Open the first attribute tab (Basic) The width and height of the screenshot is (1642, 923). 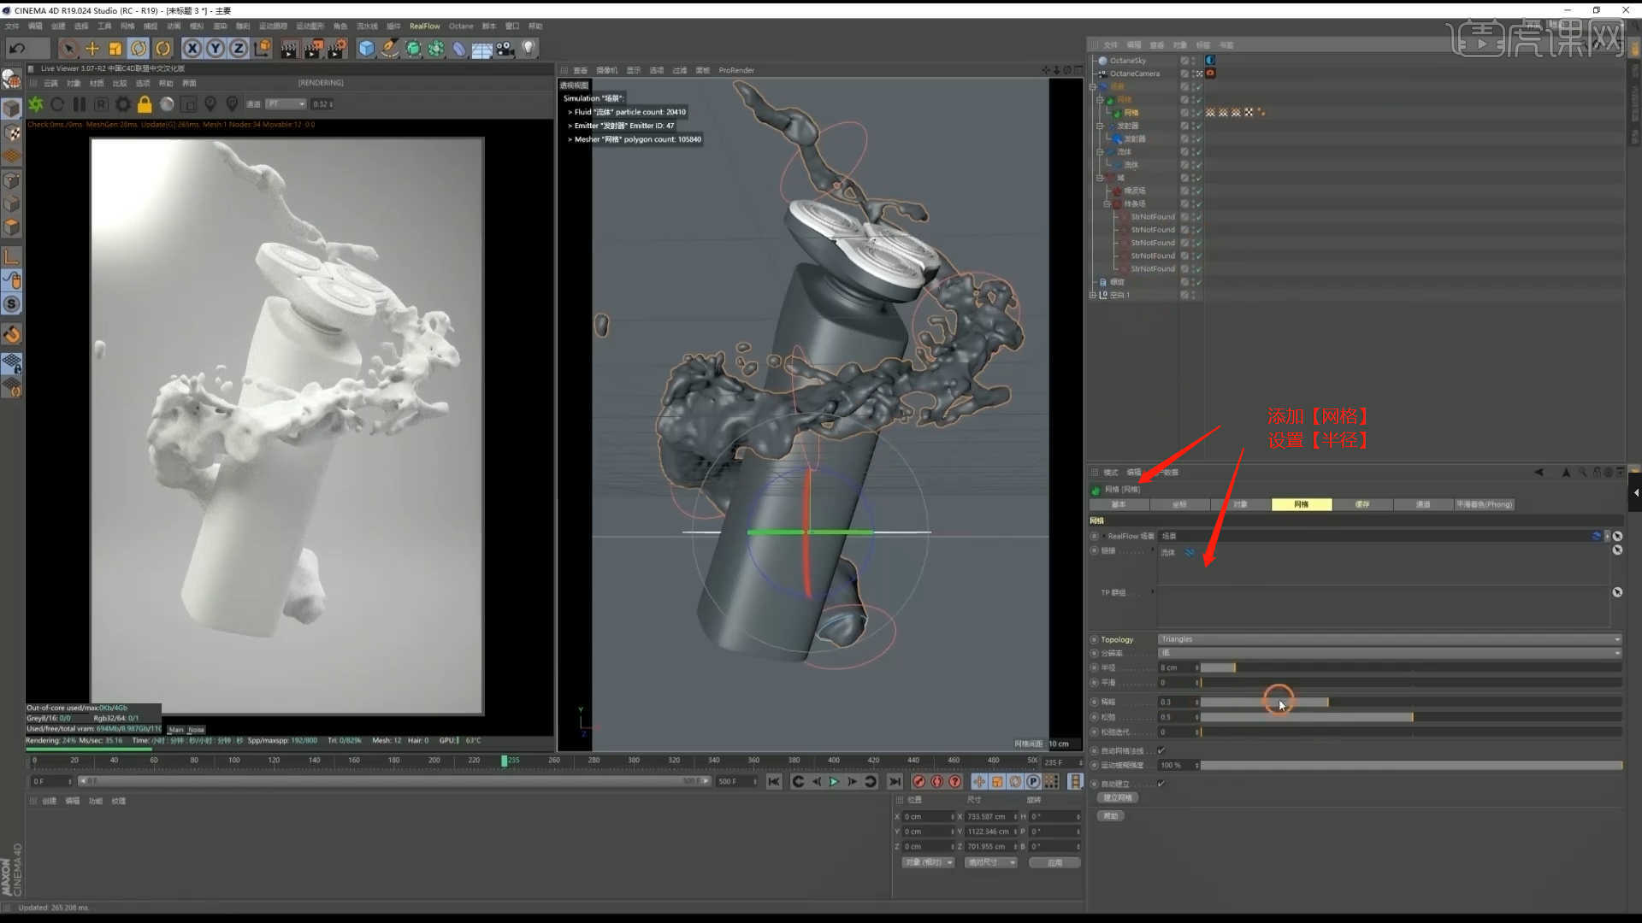1119,504
